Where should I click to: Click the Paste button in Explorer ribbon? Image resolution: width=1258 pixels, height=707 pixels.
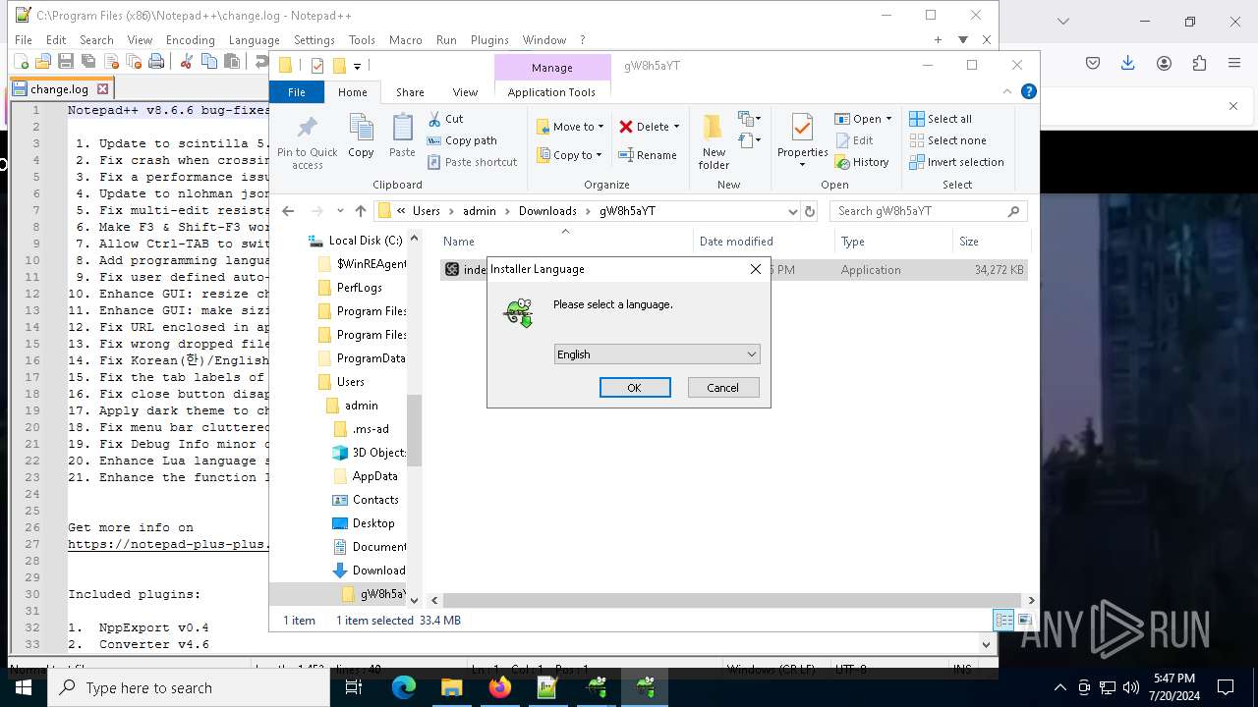[402, 136]
